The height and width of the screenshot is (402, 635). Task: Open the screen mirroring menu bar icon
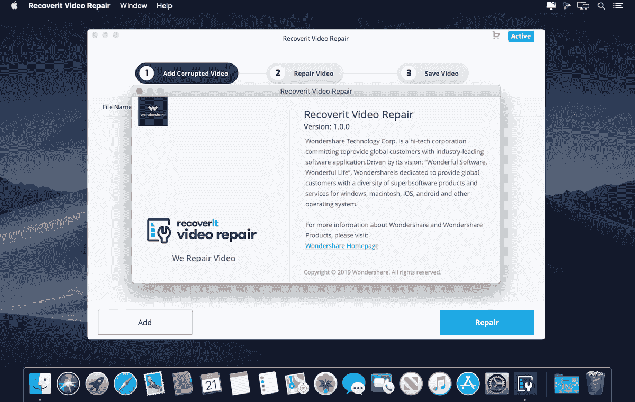click(x=583, y=6)
